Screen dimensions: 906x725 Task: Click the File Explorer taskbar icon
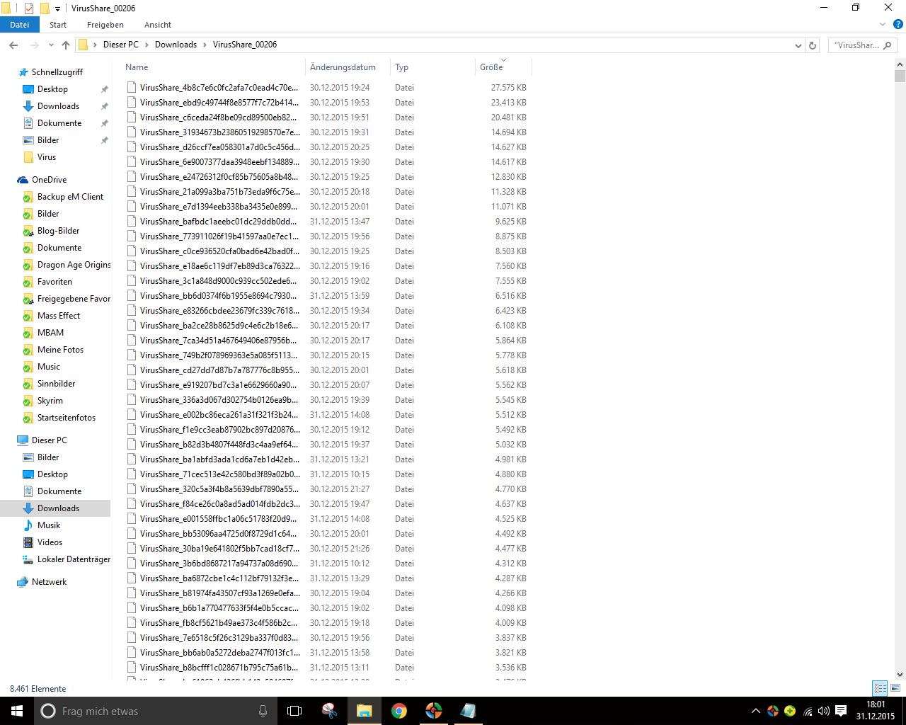tap(364, 711)
